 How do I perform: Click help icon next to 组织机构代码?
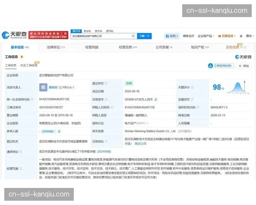(198, 107)
